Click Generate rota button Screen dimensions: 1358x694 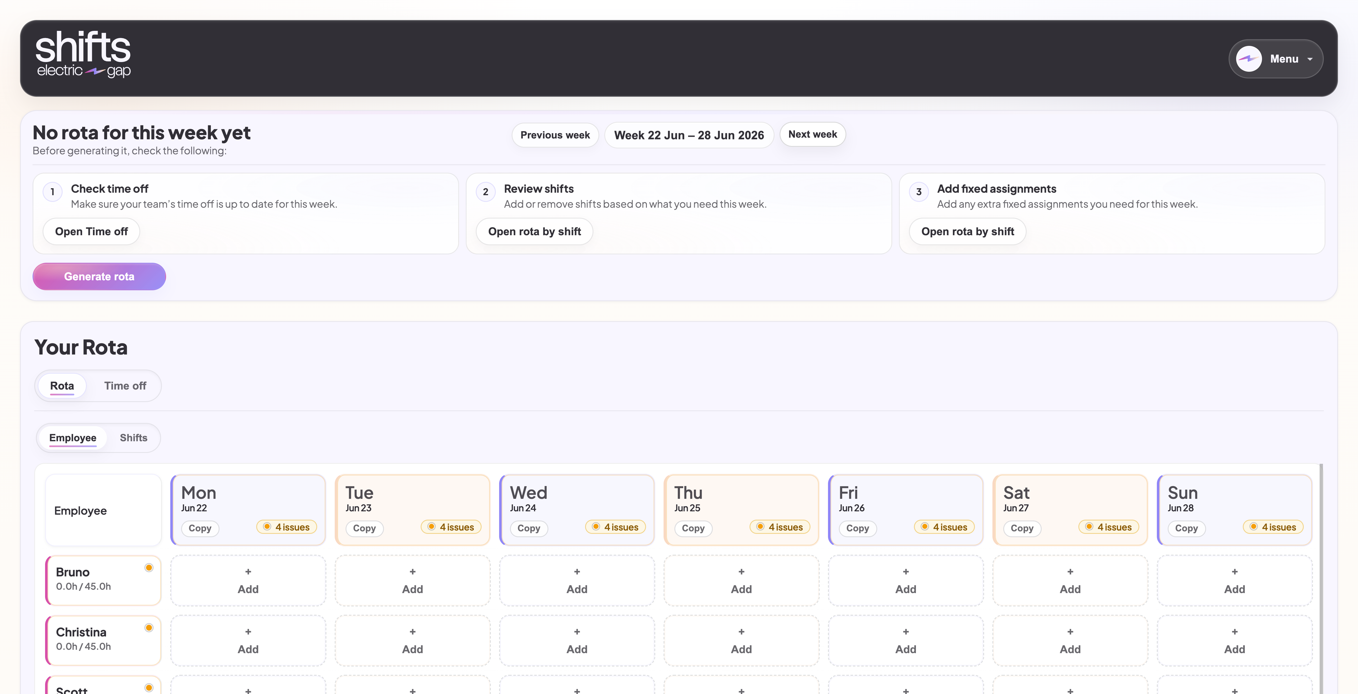(99, 276)
